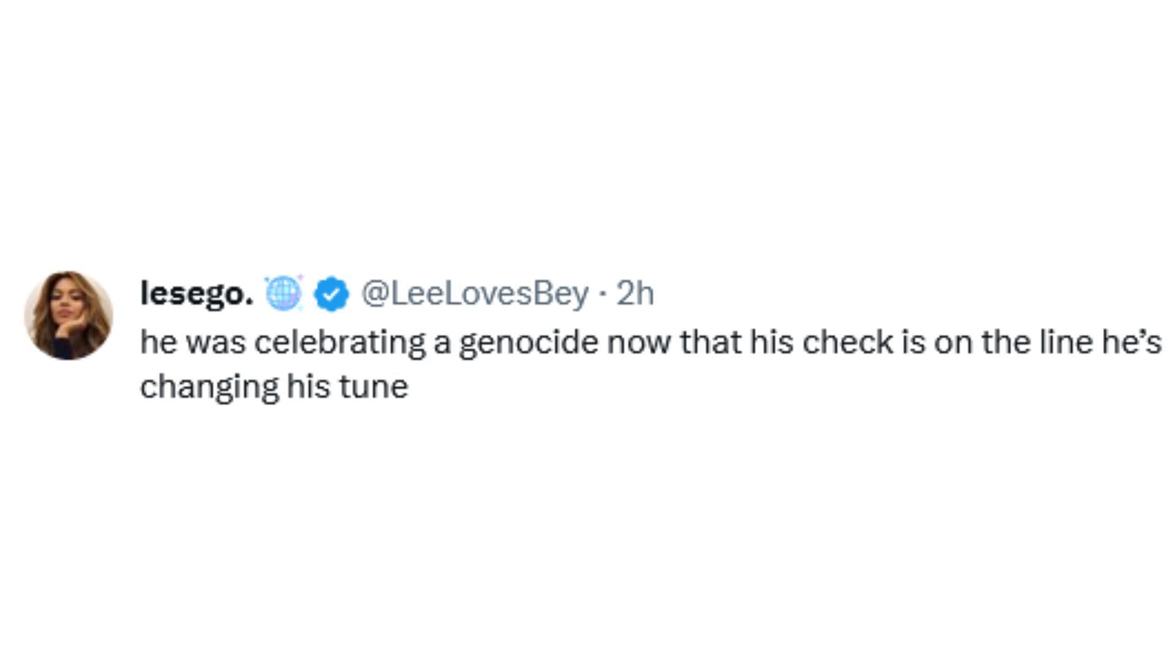
Task: Open the tweet via the 2h timestamp
Action: (x=635, y=294)
